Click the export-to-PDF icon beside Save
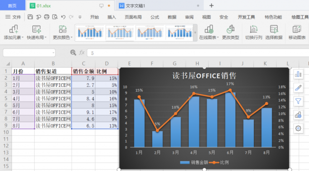The width and height of the screenshot is (309, 171). [x=39, y=17]
